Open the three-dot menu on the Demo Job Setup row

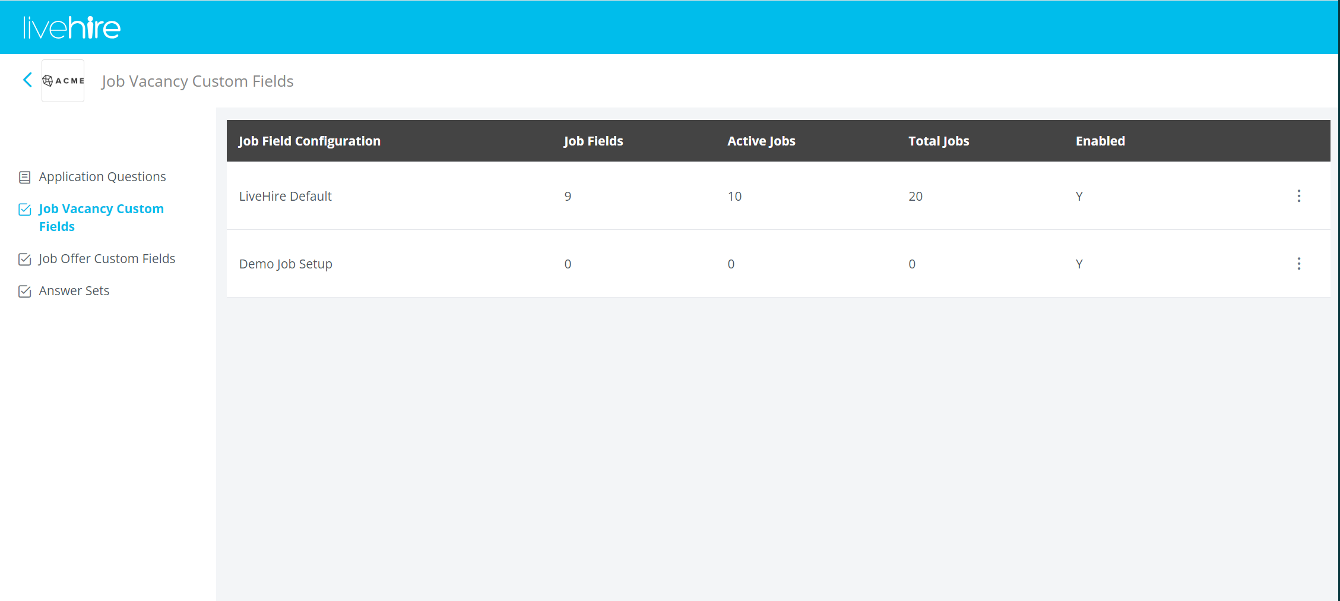click(1299, 264)
